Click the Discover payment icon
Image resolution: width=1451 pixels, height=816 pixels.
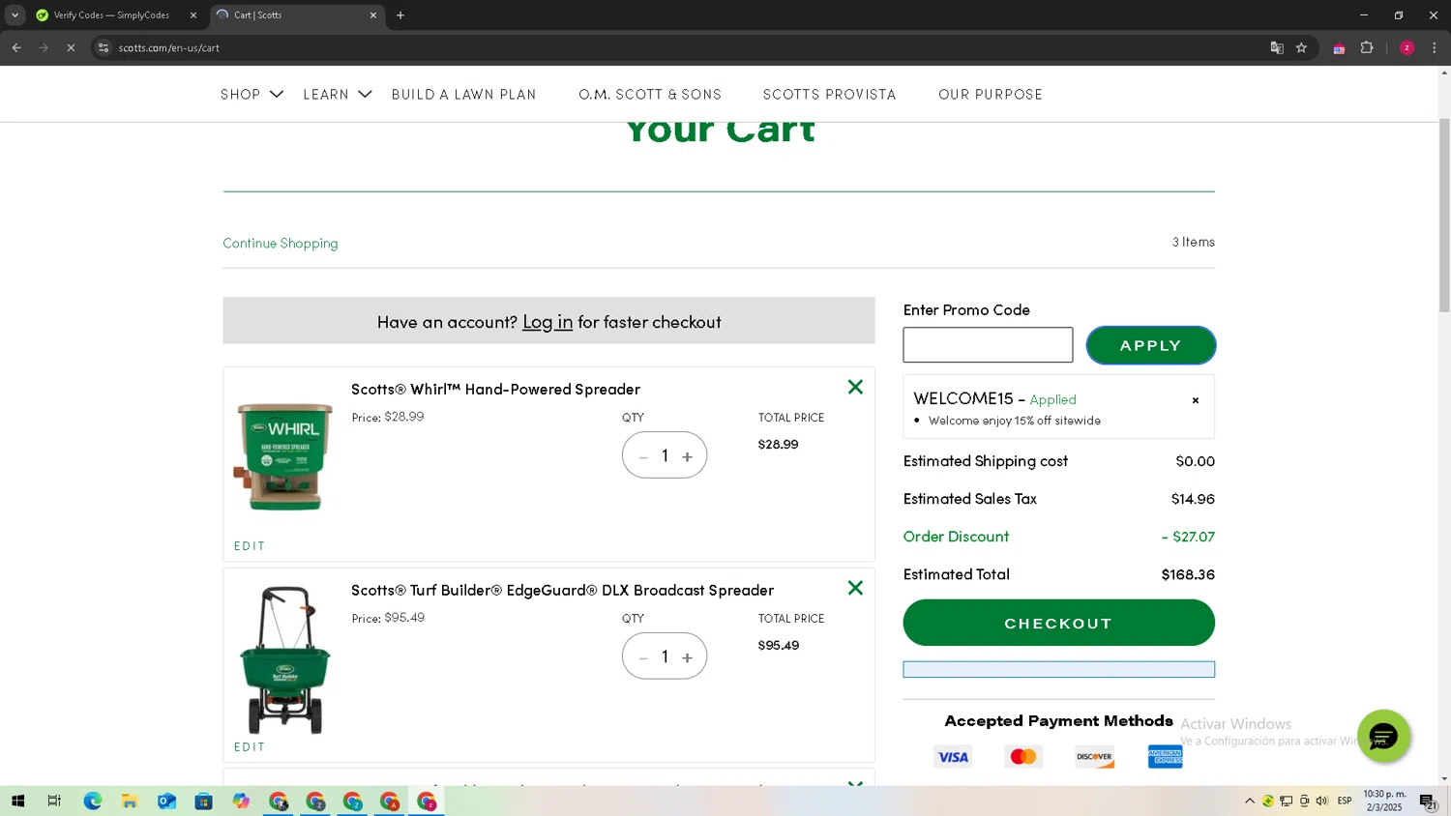1094,757
